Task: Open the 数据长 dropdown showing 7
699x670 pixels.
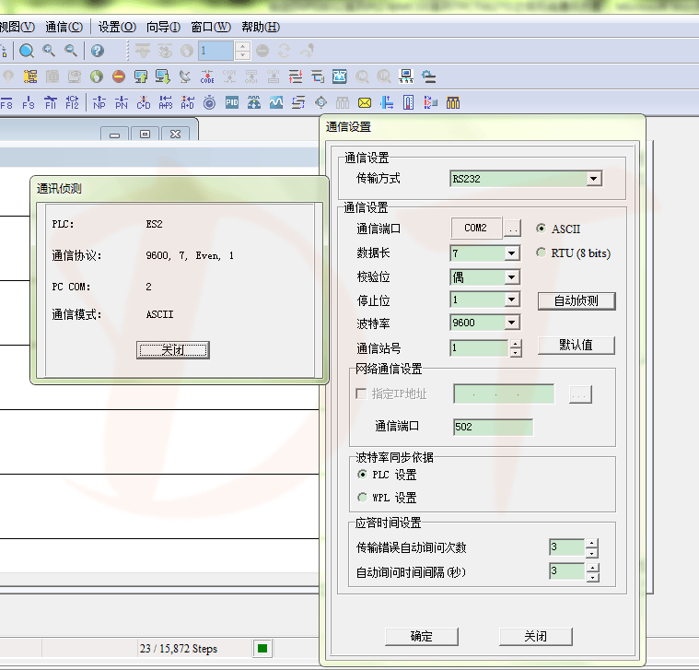Action: (512, 253)
